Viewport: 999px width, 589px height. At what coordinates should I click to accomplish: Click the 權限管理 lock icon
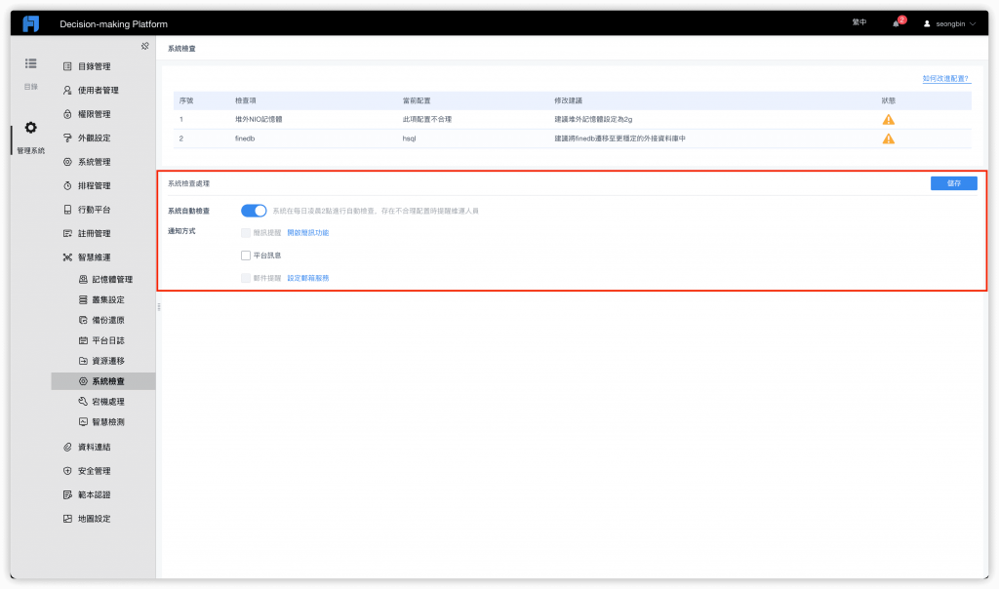point(67,114)
